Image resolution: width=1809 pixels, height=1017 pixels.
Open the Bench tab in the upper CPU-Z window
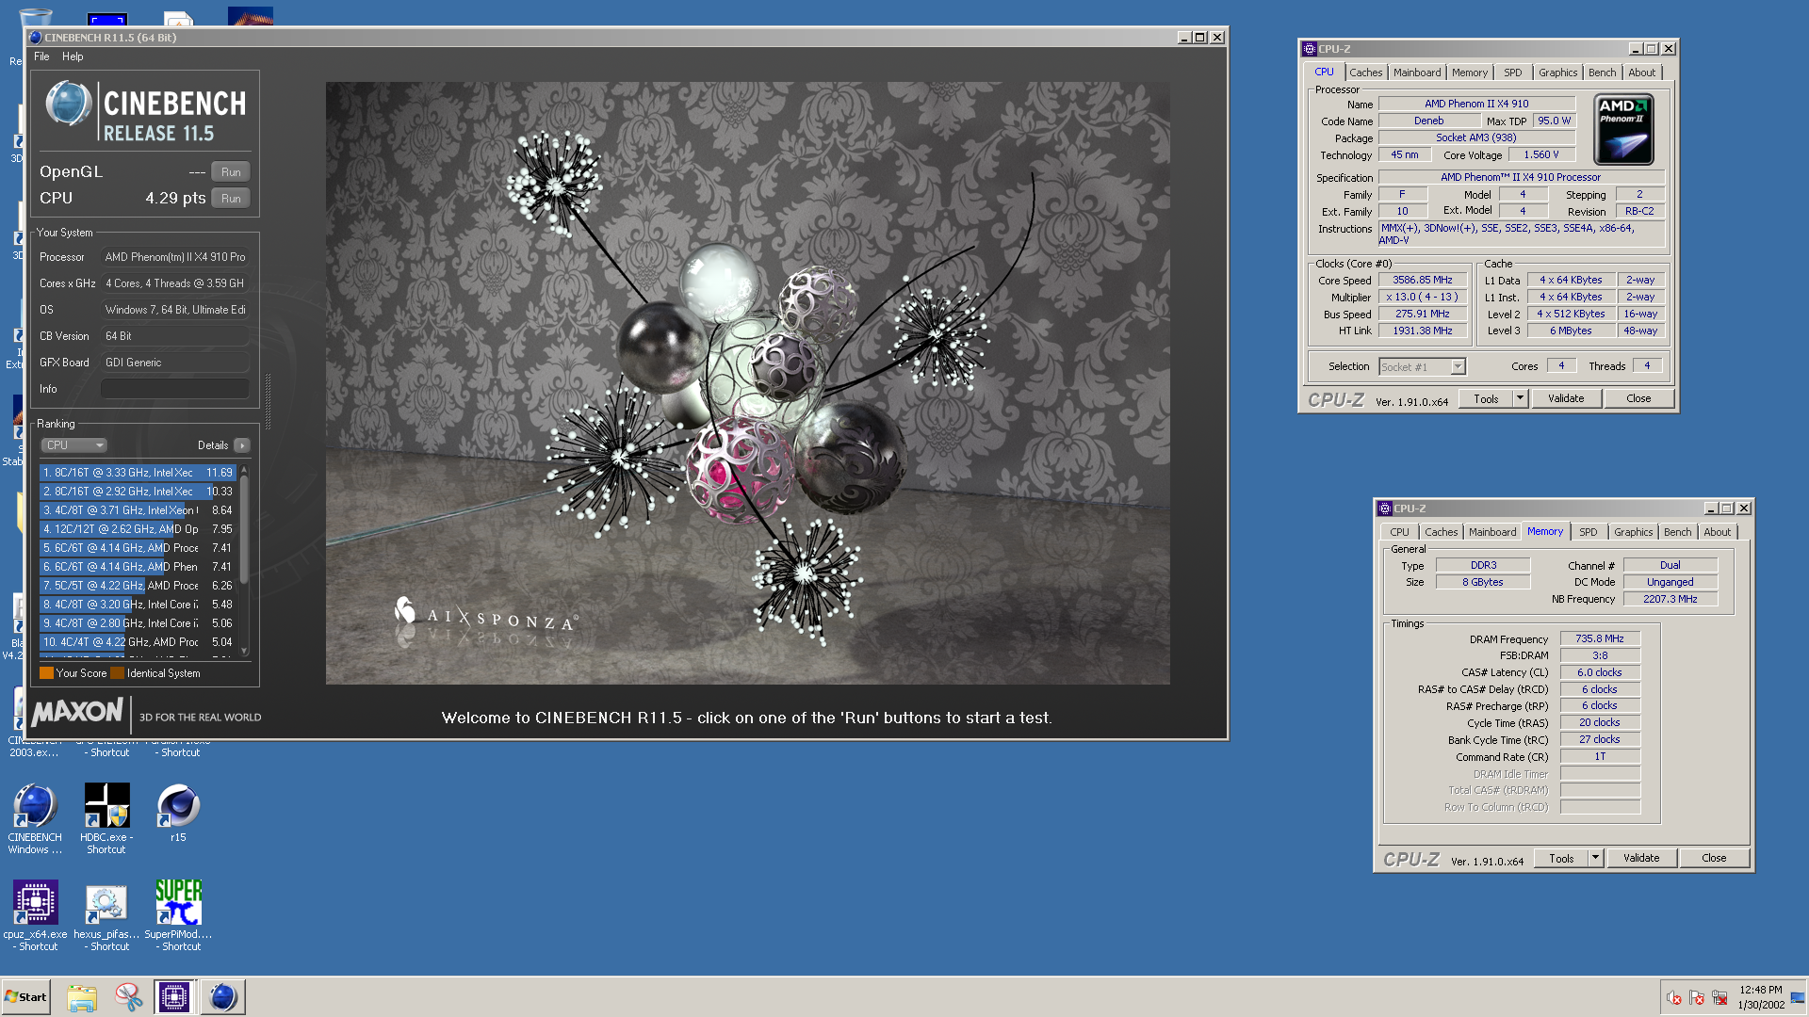pyautogui.click(x=1602, y=73)
